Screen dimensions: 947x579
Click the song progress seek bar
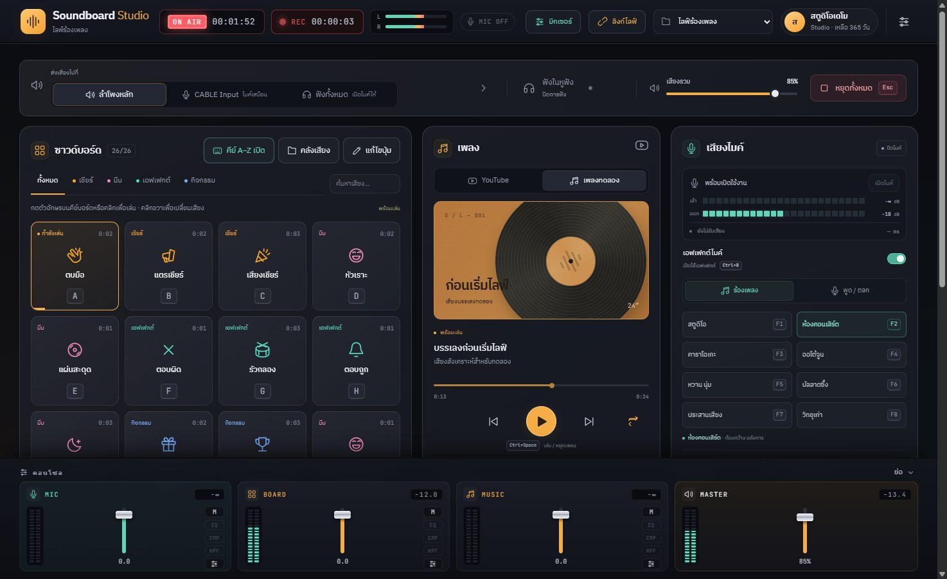541,386
